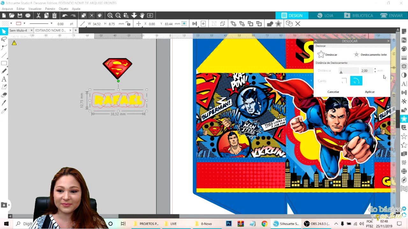Click the Cut scissors icon
Viewport: 408px width, 229px height.
[38, 16]
